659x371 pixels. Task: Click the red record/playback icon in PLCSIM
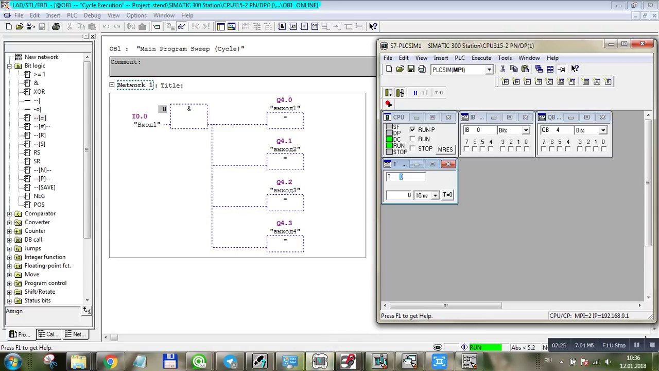tap(389, 104)
